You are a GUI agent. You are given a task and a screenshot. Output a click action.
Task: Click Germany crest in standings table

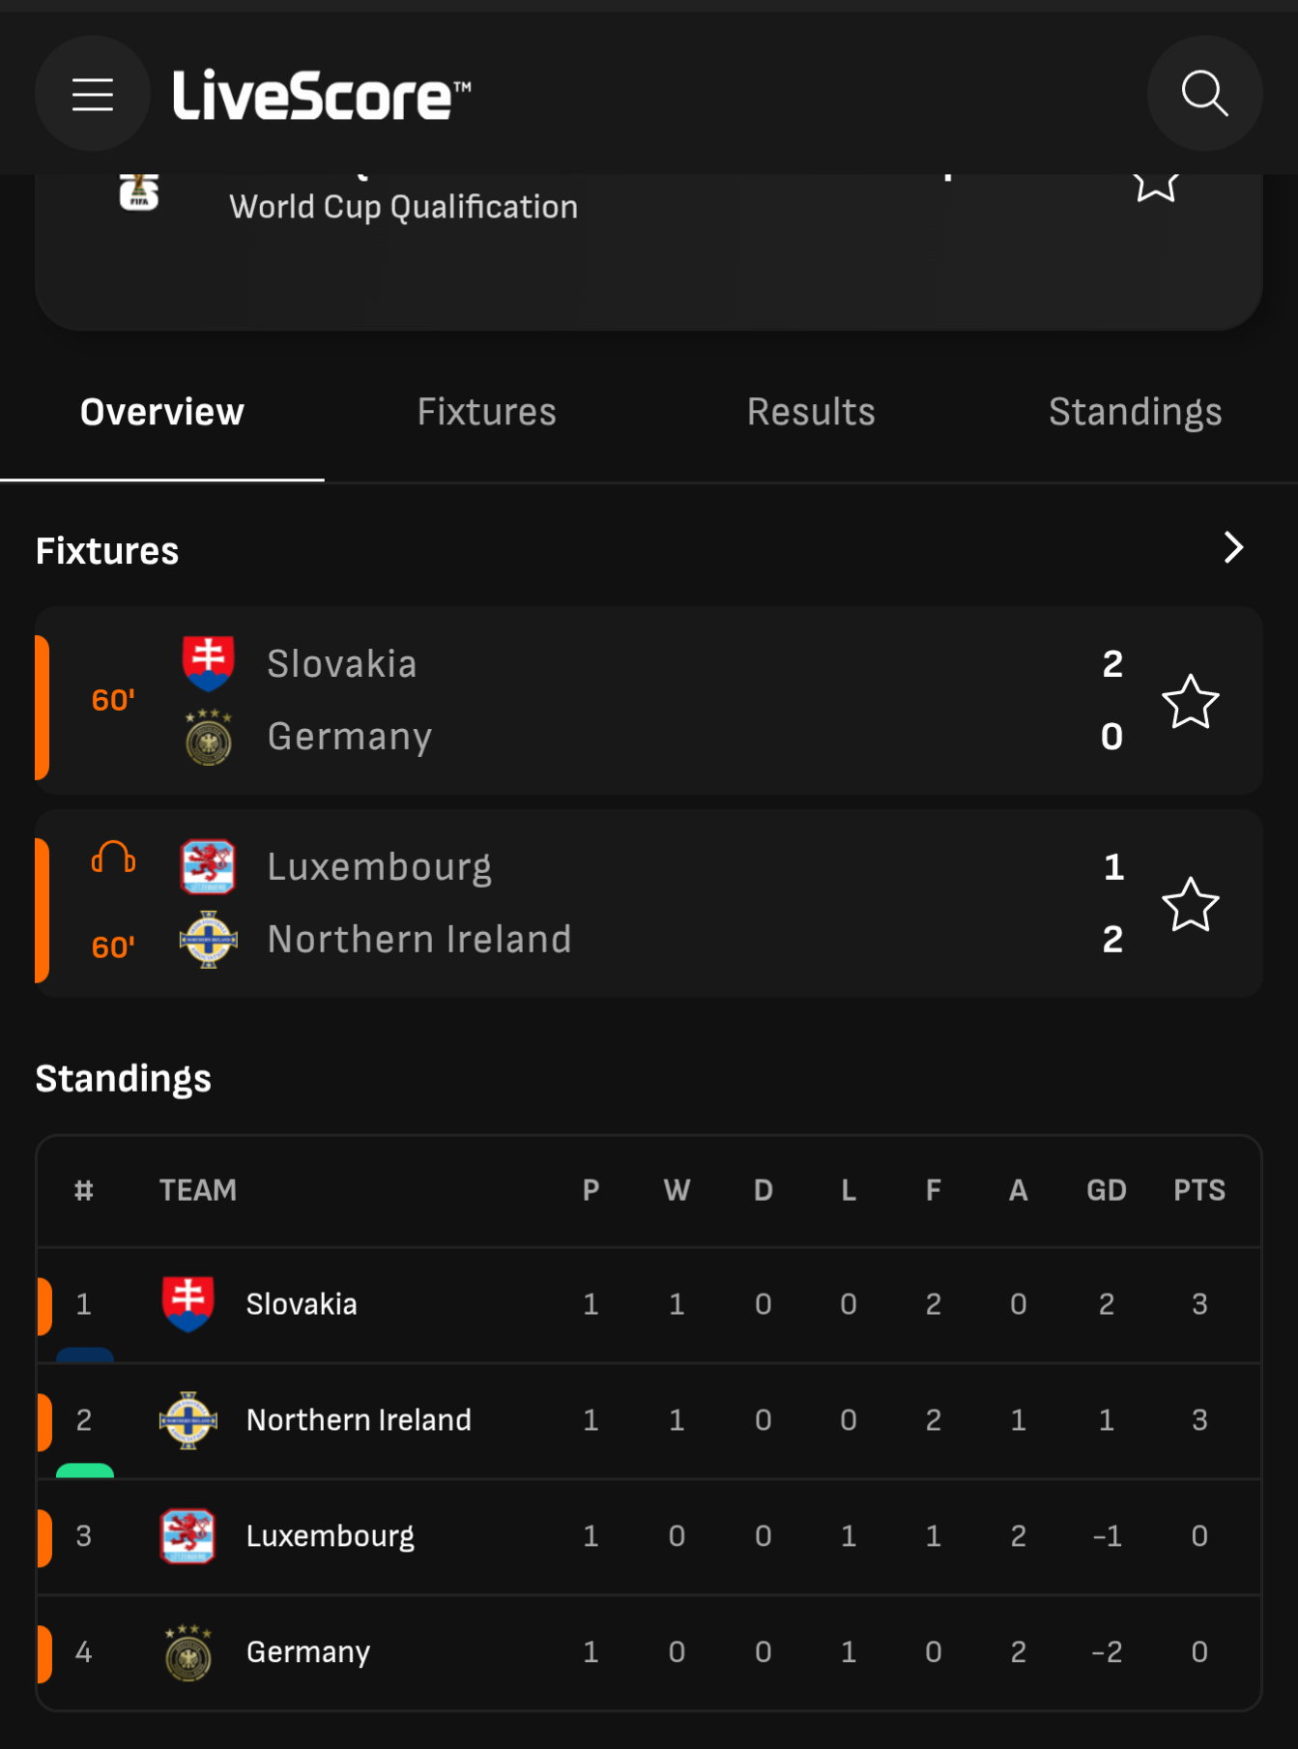tap(188, 1652)
